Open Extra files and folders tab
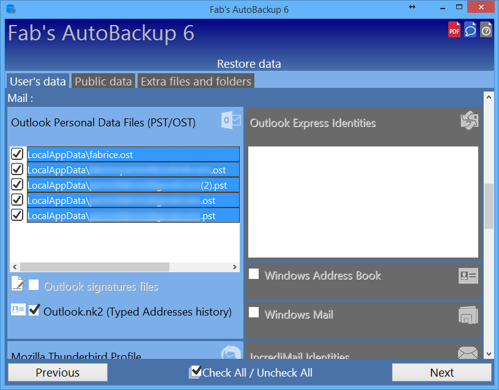 (x=196, y=81)
